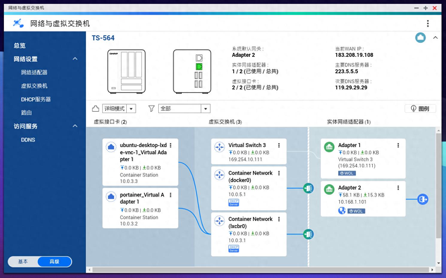The image size is (446, 278).
Task: Click the filter funnel icon above the topology
Action: (x=151, y=109)
